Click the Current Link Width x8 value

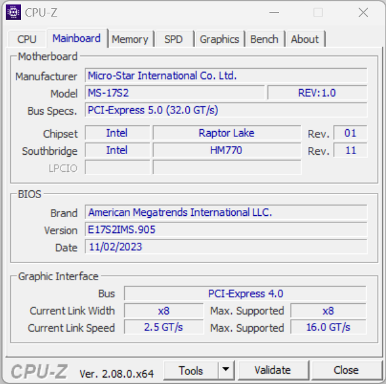point(164,311)
